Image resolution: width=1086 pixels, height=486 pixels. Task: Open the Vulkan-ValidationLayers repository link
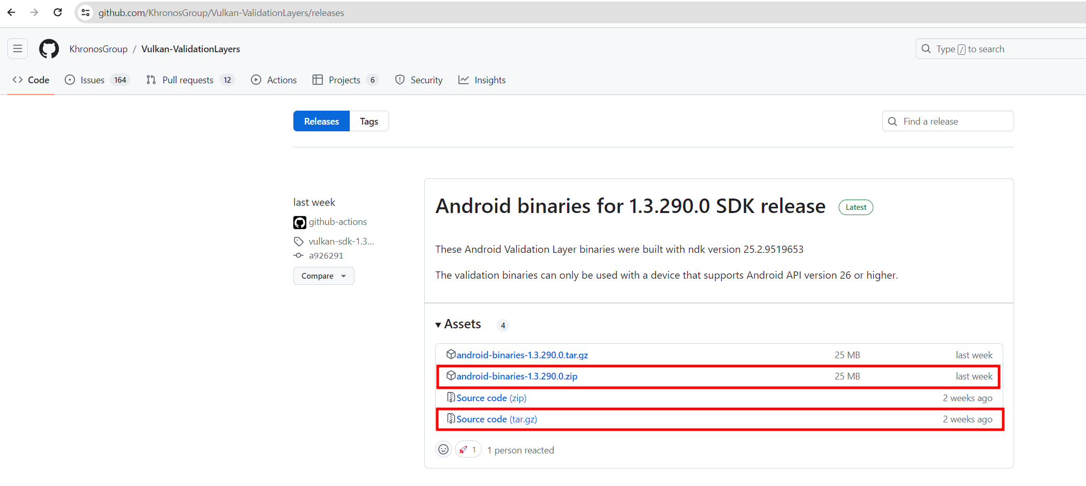click(x=190, y=49)
